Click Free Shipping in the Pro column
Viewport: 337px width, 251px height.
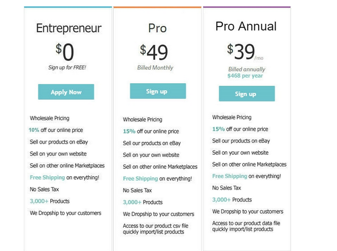140,178
